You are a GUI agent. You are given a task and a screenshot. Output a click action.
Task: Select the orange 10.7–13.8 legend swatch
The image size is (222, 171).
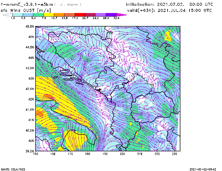(59, 15)
